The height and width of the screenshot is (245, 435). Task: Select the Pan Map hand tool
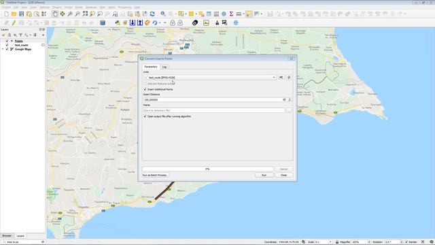click(55, 14)
